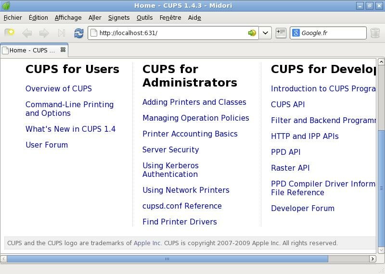Open the Aide menu

[194, 18]
